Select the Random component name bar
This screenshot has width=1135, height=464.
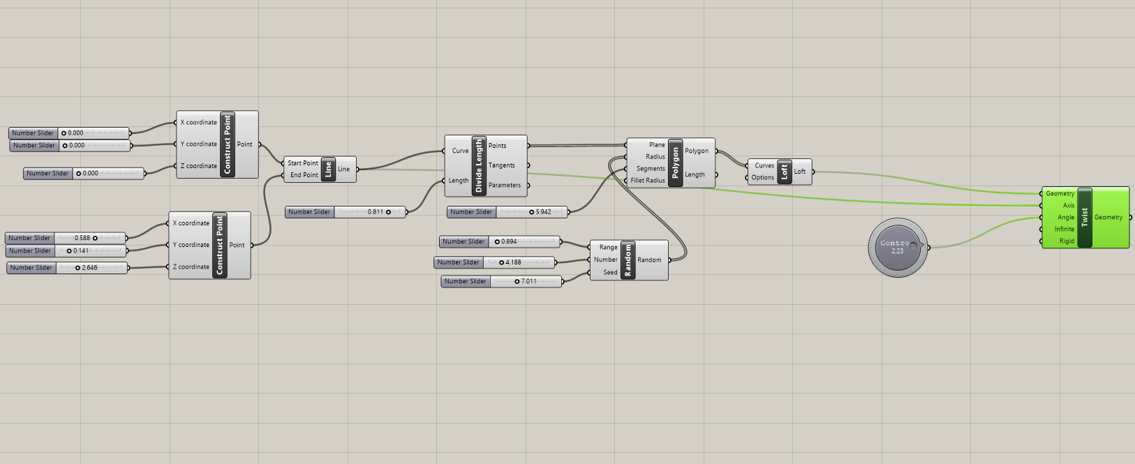coord(628,260)
